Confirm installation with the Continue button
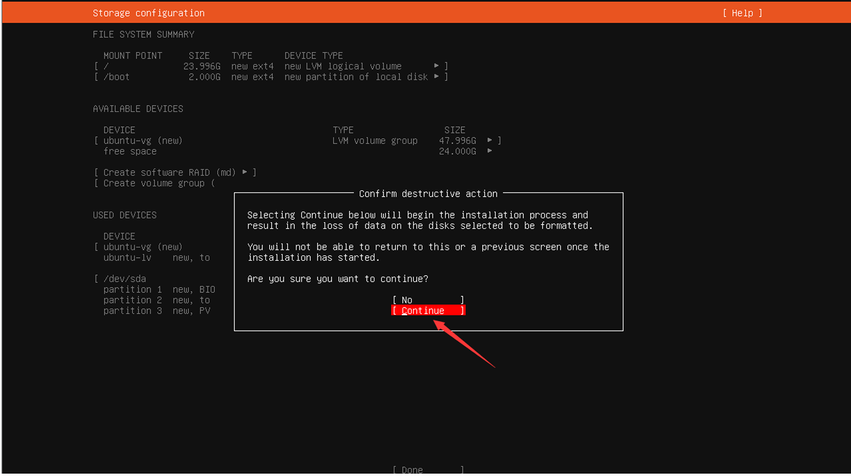Screen dimensions: 851x476 [x=428, y=311]
